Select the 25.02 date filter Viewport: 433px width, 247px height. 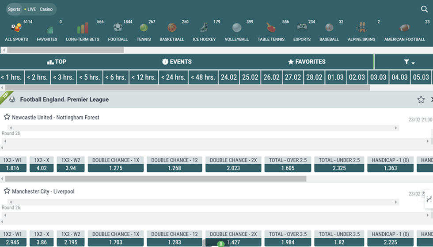tap(250, 77)
